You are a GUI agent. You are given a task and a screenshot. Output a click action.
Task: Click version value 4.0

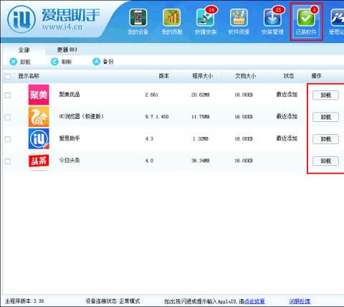tap(149, 161)
